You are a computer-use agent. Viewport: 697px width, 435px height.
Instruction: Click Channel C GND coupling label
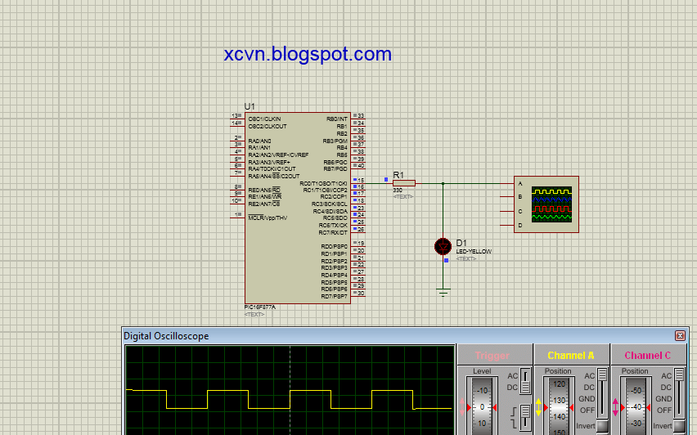(663, 399)
